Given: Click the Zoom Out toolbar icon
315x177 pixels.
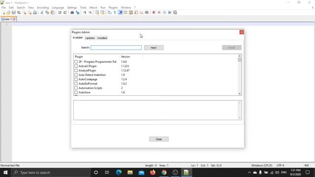Looking at the screenshot, I should 90,12.
